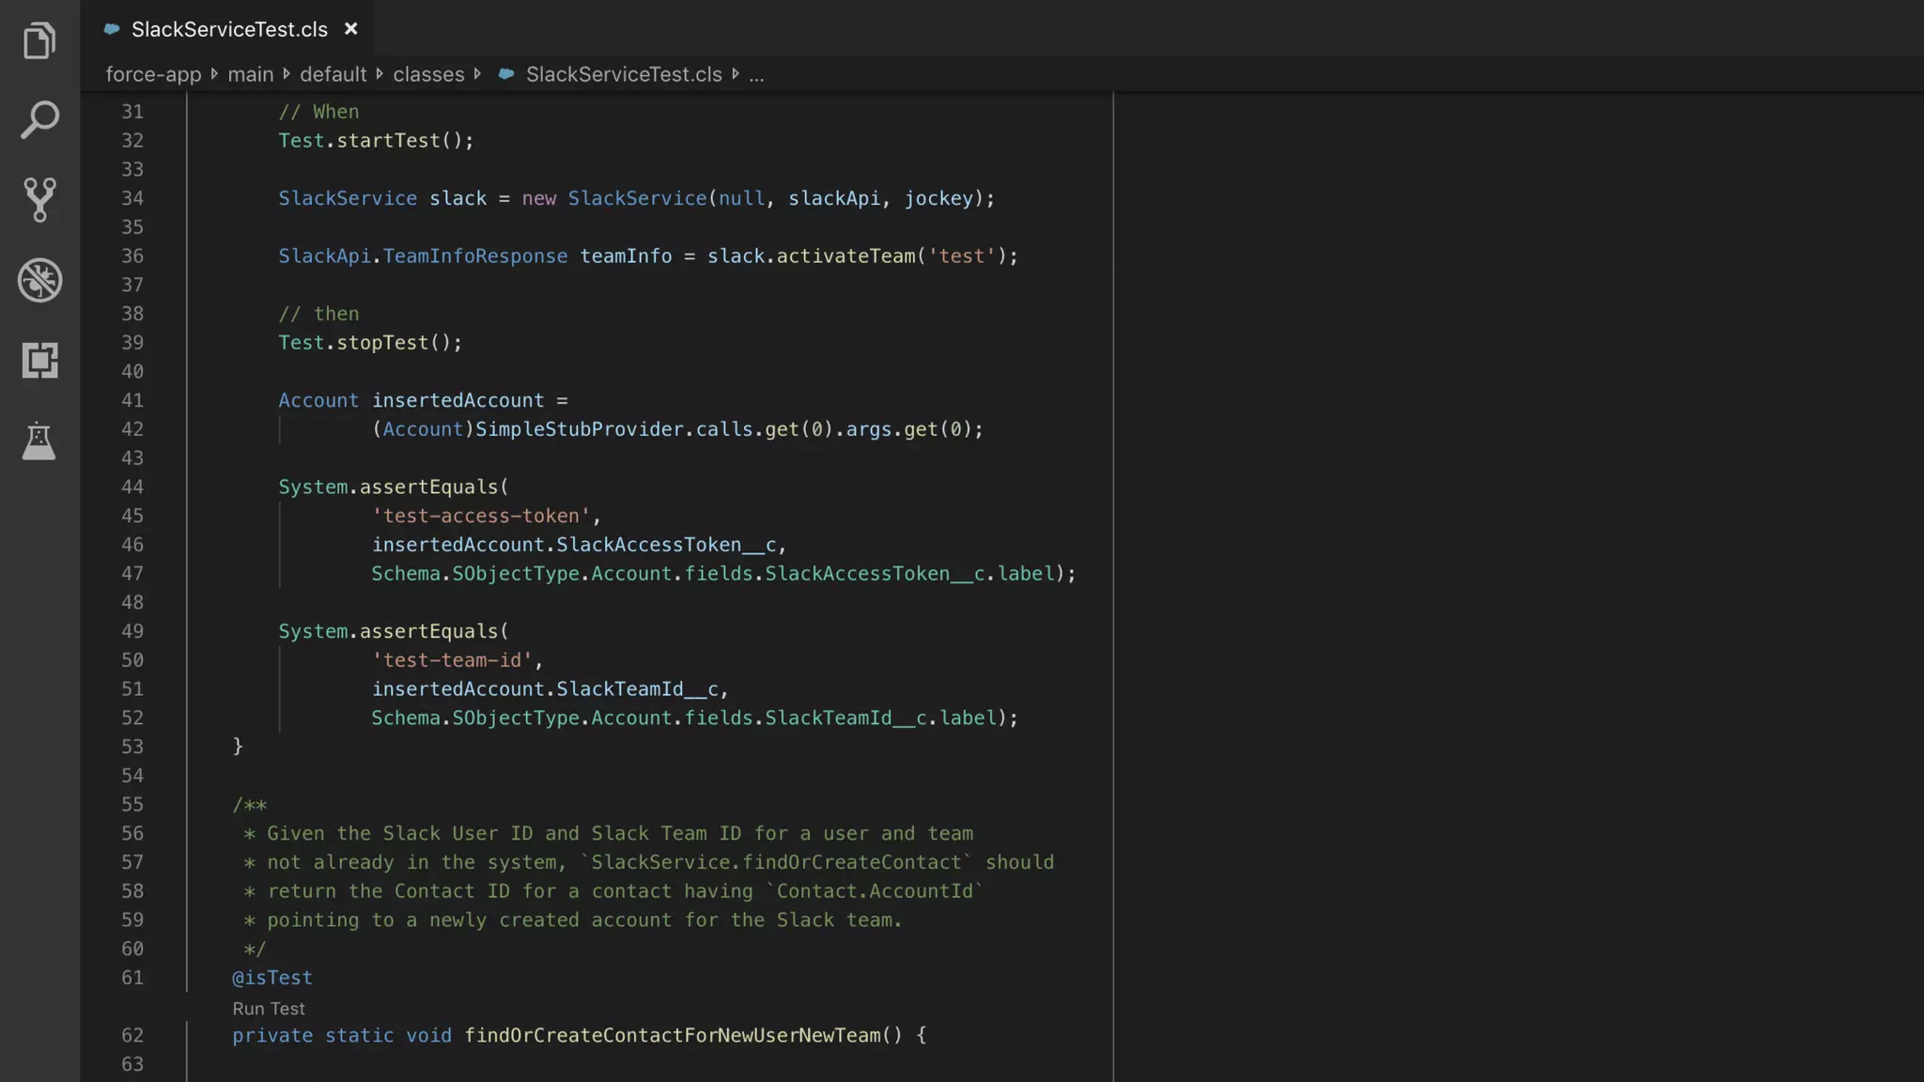
Task: Click line number 44 in the gutter
Action: 132,487
